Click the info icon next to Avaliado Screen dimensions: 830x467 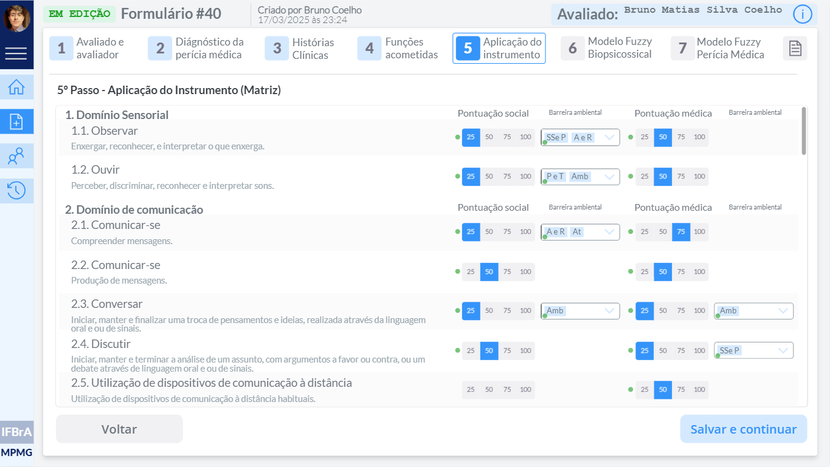point(803,14)
